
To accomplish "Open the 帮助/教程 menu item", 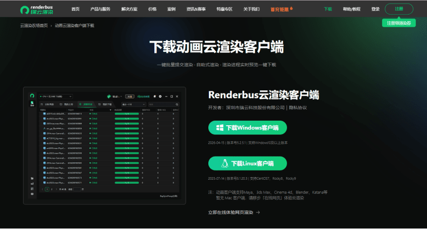I will (351, 9).
